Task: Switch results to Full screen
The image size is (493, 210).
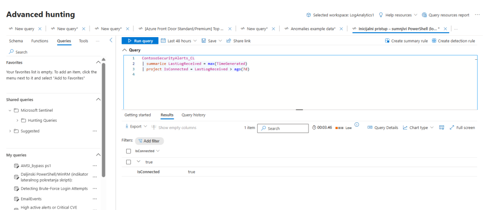Action: (x=462, y=128)
